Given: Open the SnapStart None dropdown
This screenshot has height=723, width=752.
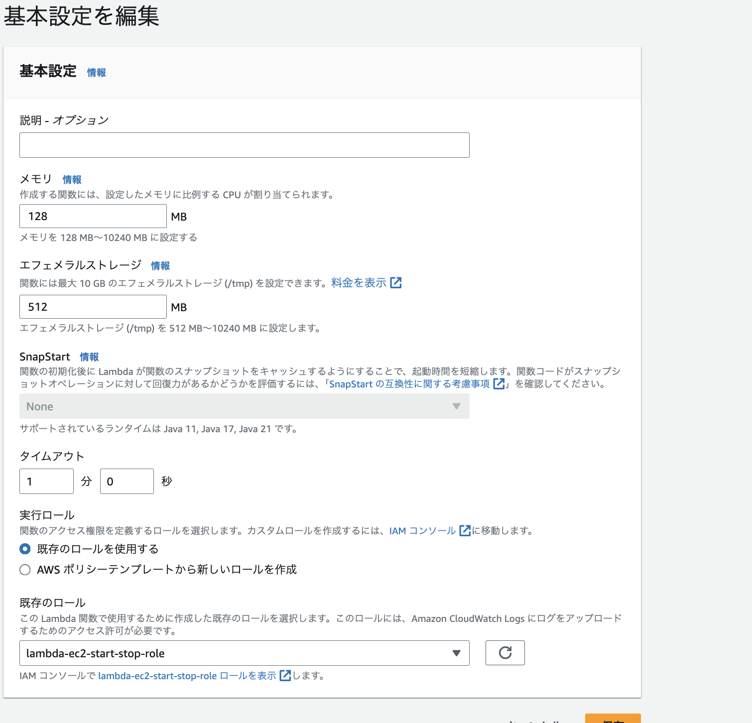Looking at the screenshot, I should click(244, 406).
